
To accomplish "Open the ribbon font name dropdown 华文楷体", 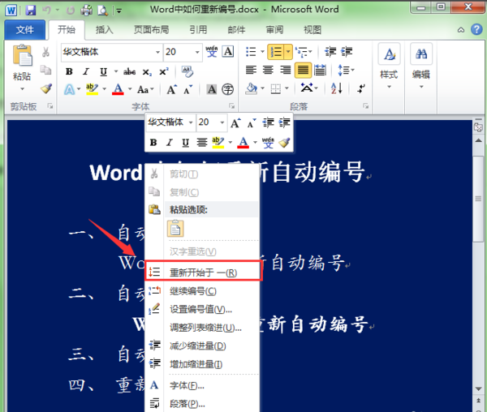I will (157, 52).
